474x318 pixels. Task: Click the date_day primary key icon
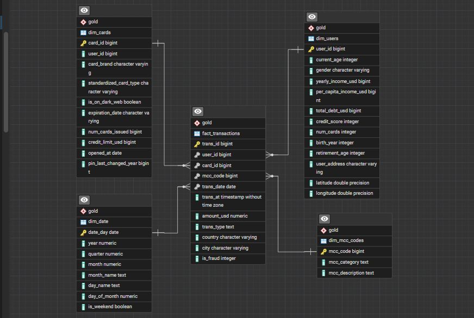83,233
